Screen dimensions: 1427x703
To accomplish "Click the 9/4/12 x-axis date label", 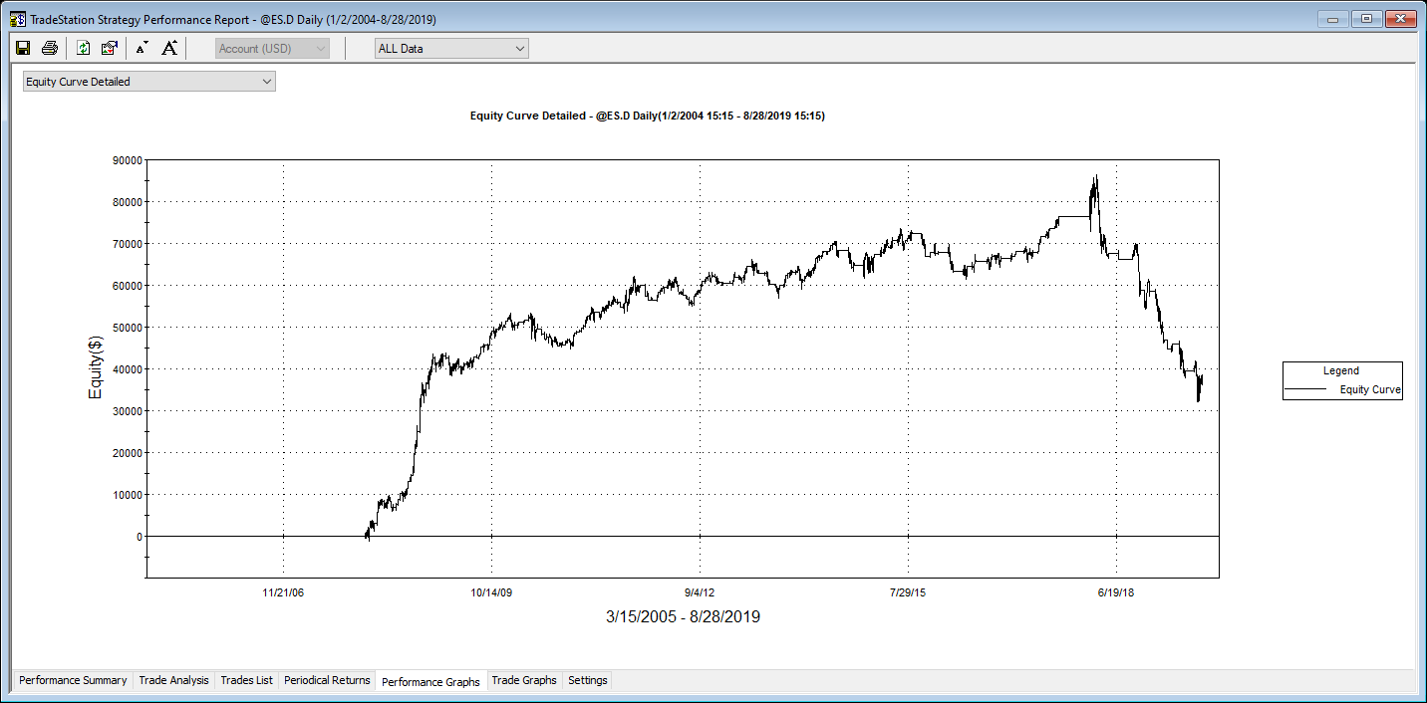I will click(x=700, y=592).
